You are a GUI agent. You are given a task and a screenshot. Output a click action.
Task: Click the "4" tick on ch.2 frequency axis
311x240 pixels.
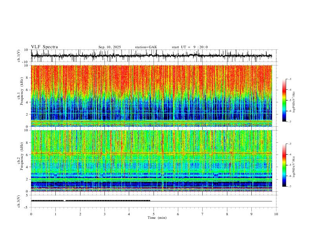coord(27,167)
